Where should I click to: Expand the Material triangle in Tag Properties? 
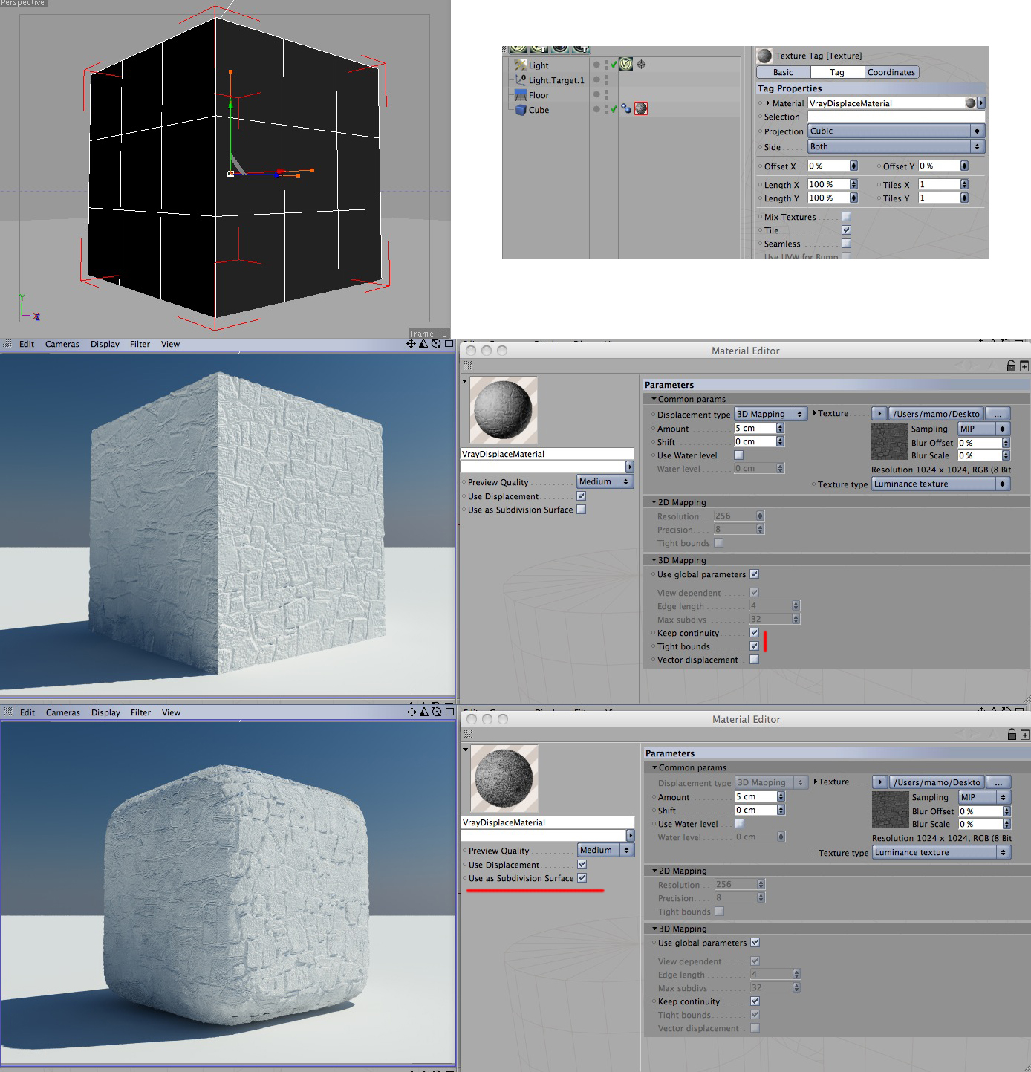[x=768, y=103]
